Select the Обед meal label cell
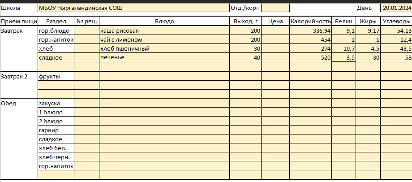Viewport: 412px width, 182px height. click(x=19, y=104)
